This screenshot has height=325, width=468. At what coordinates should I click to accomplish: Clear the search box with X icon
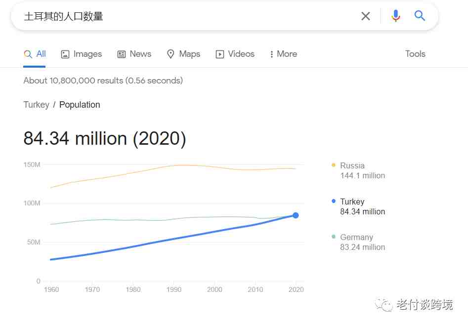coord(366,16)
